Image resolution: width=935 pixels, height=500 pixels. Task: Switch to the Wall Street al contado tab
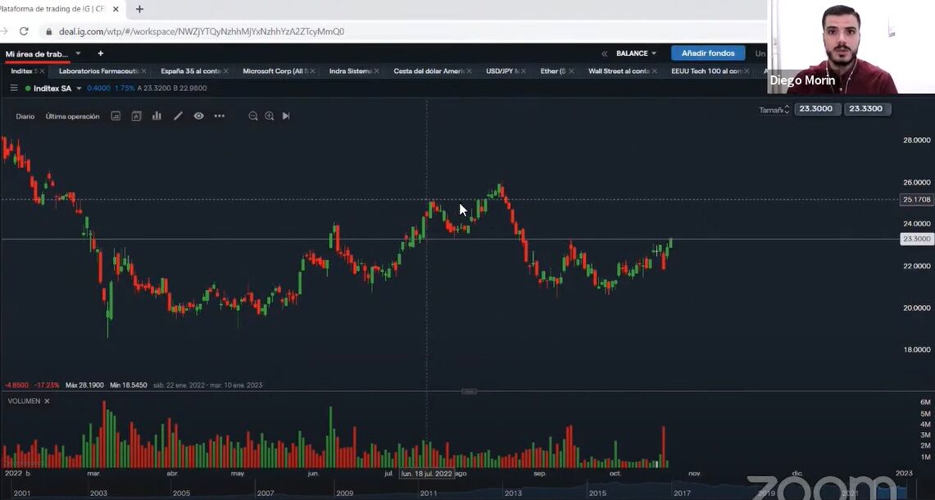point(619,71)
